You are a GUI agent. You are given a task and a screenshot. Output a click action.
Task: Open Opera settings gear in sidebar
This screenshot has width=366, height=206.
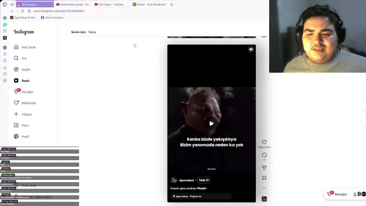5,81
